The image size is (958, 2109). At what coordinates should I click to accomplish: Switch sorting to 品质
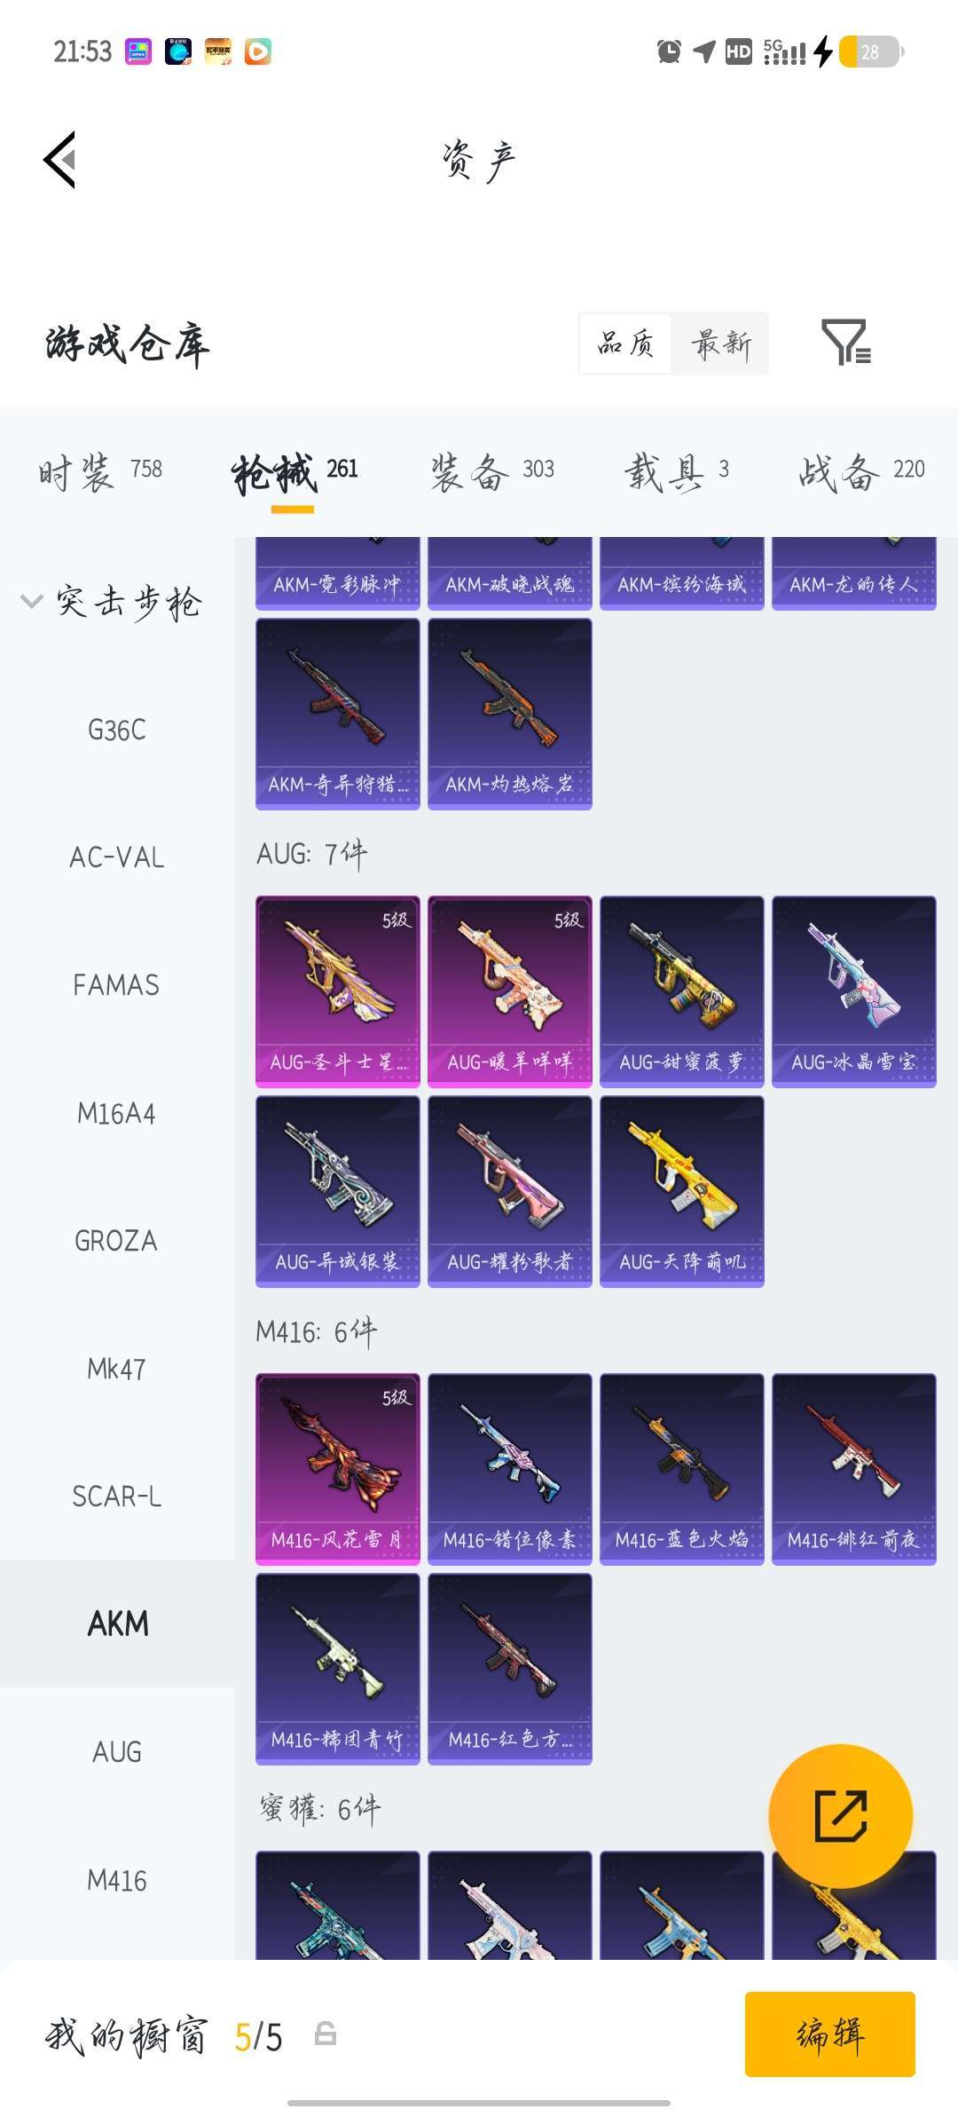point(626,344)
